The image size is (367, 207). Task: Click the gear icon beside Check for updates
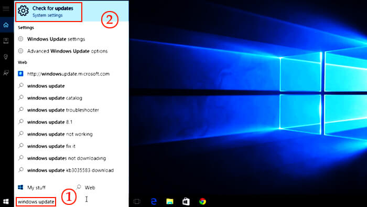(x=24, y=11)
